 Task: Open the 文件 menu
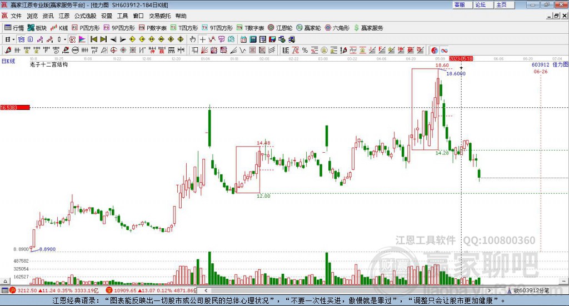tap(16, 16)
